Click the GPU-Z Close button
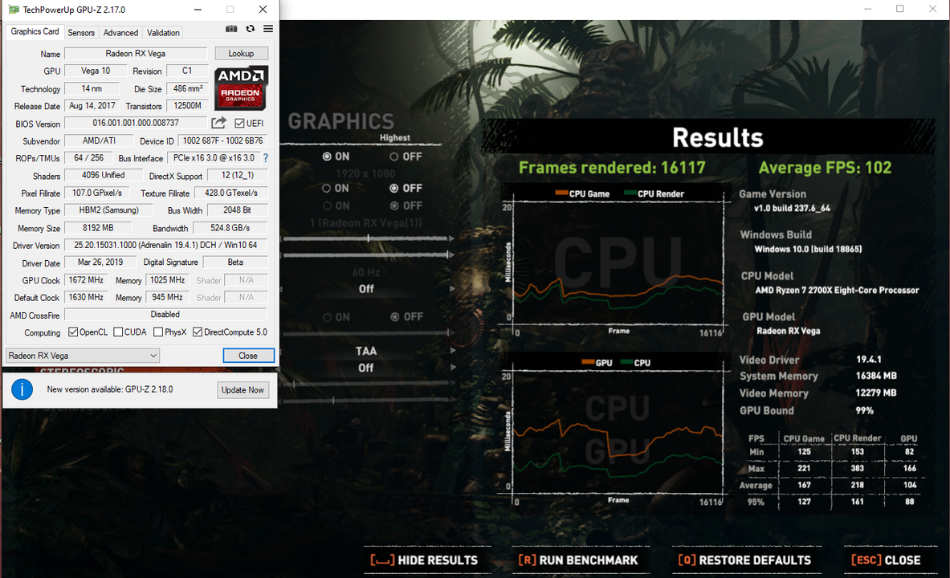 tap(248, 356)
